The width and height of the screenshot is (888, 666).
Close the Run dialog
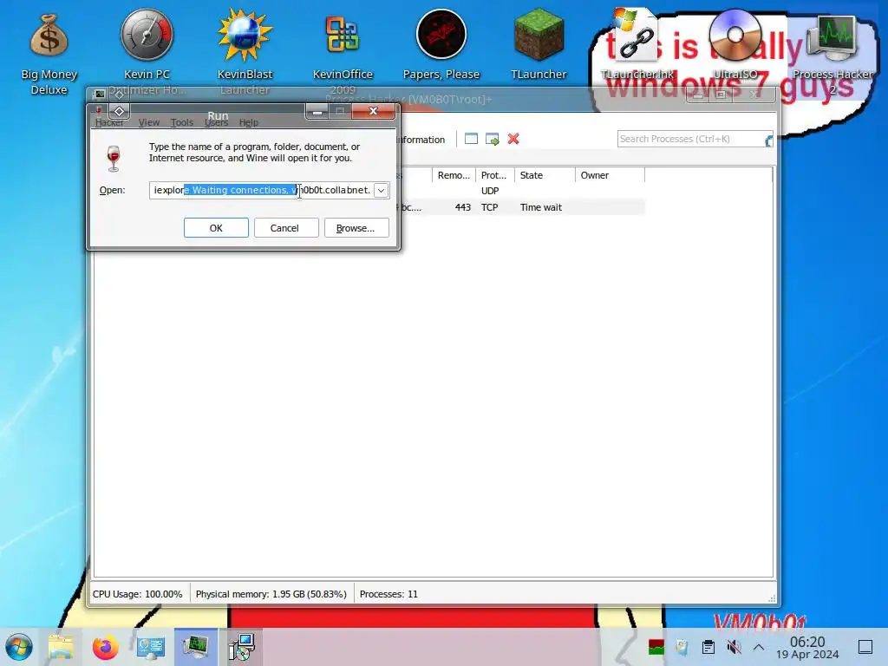point(373,111)
